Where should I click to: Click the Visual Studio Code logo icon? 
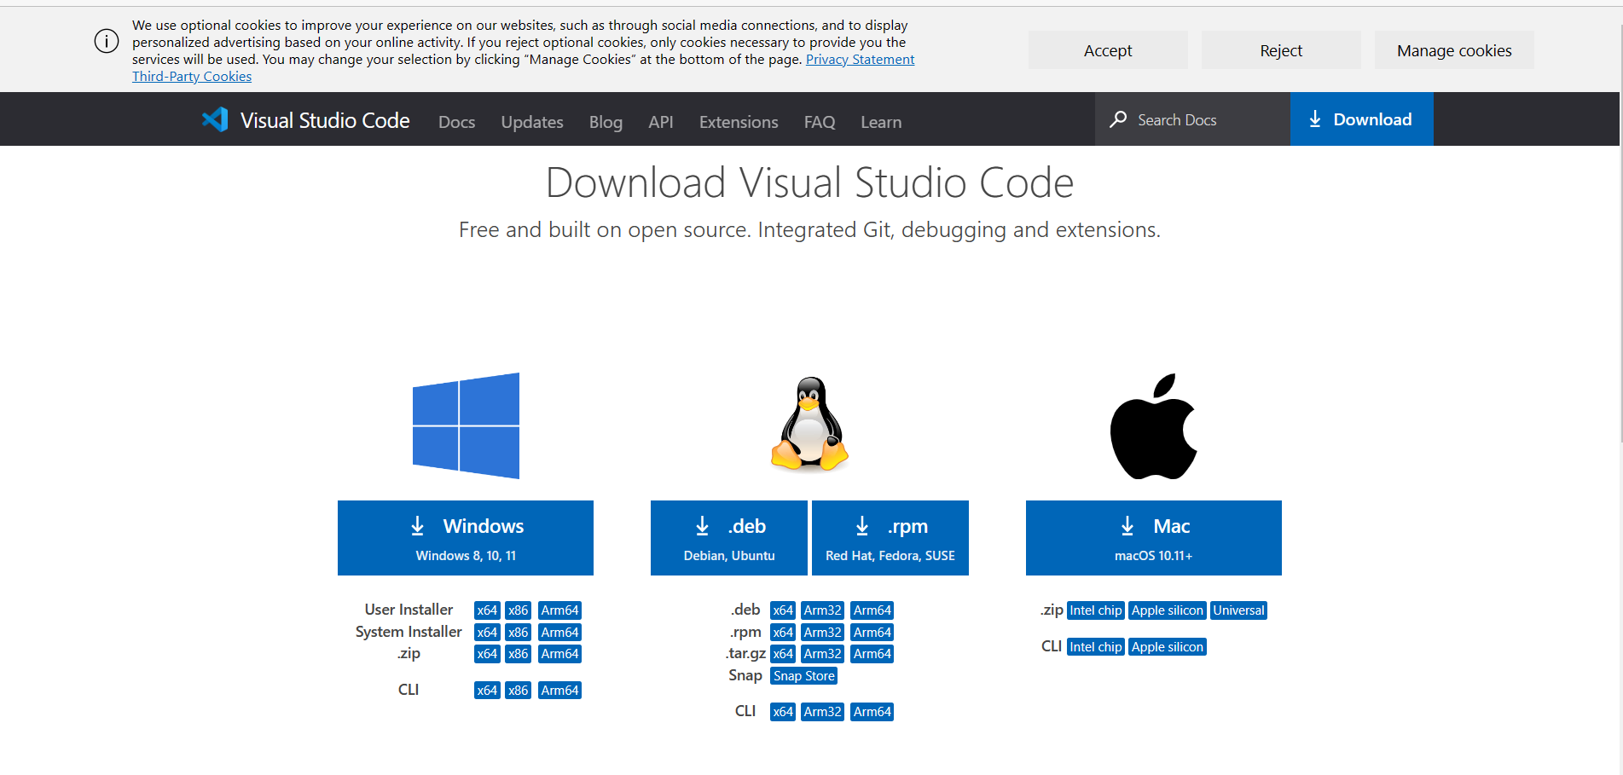point(215,119)
